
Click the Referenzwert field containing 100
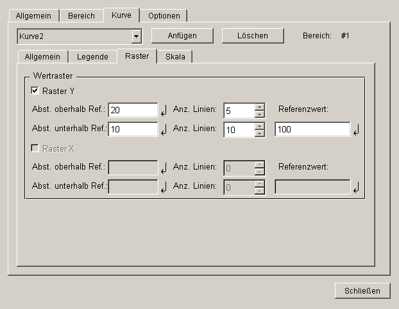tap(312, 129)
